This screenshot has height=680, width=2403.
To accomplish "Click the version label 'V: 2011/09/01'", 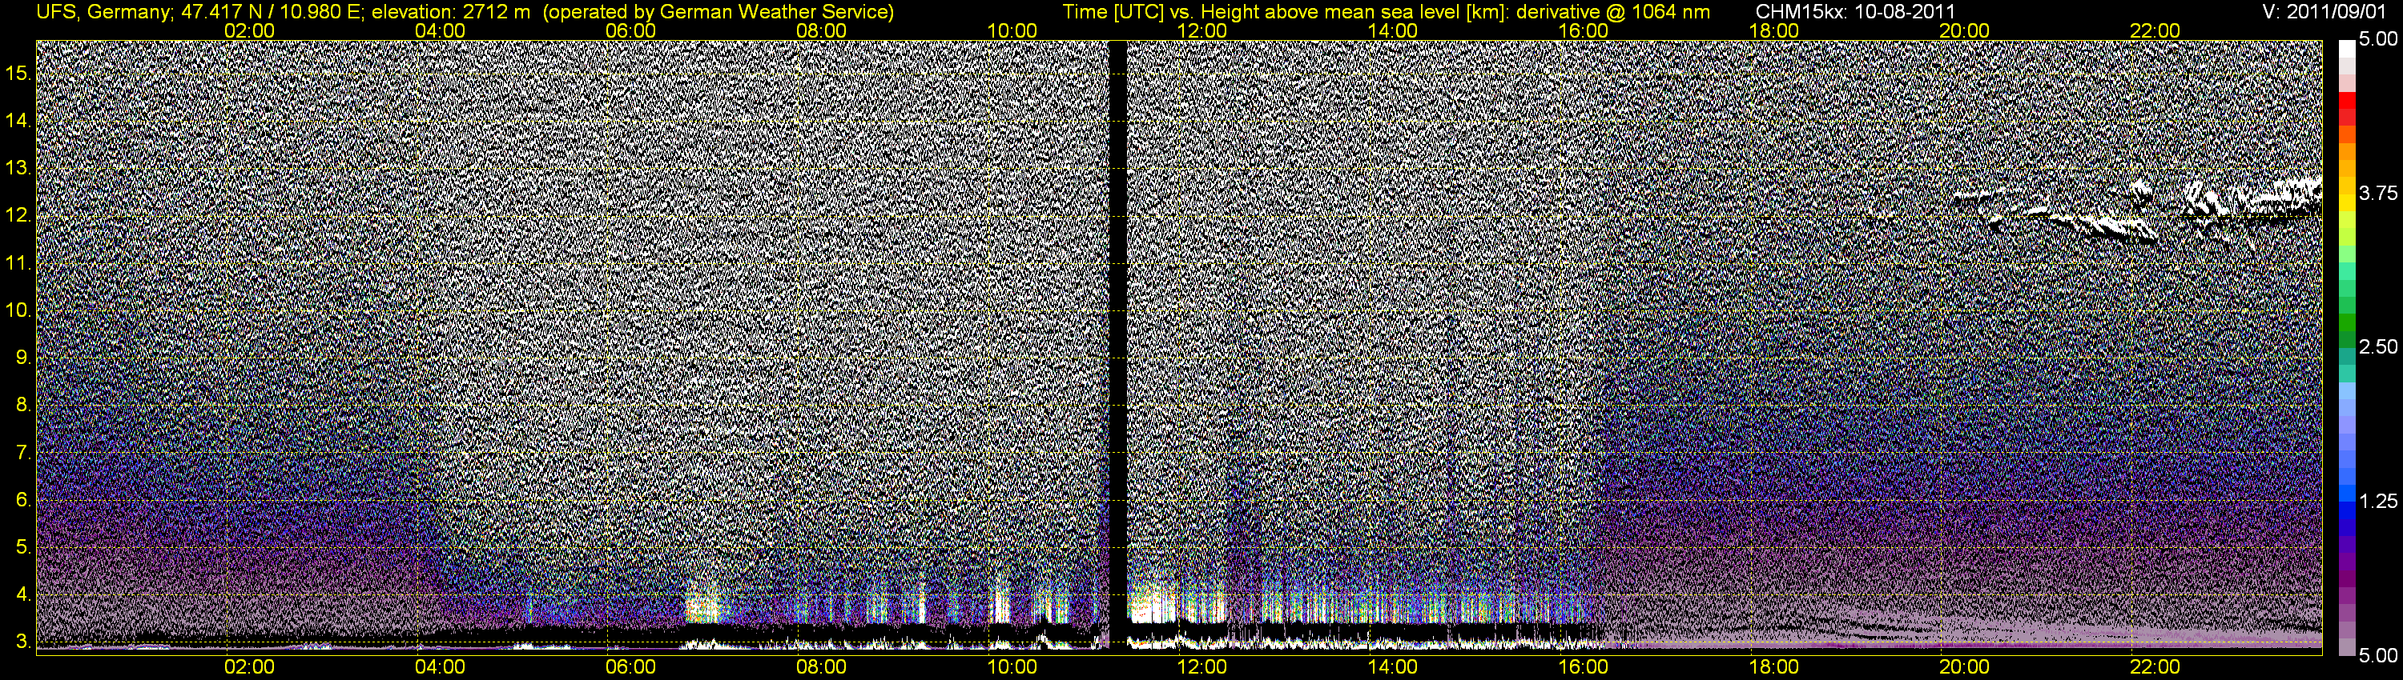I will [x=2325, y=12].
